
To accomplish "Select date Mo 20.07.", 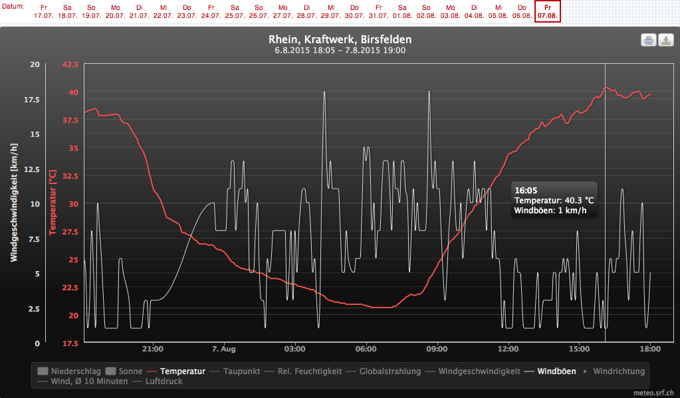I will [116, 11].
